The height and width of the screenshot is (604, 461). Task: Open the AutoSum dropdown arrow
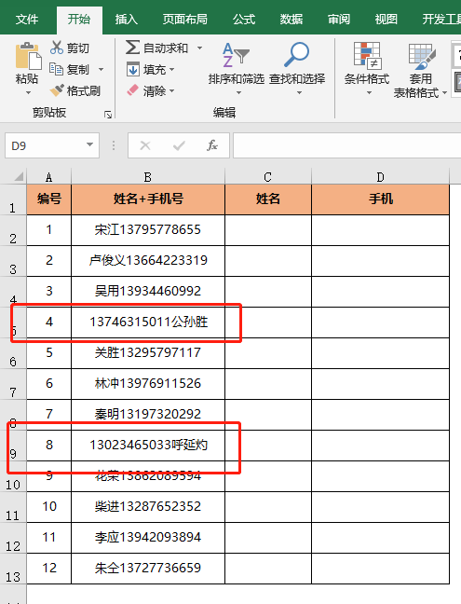click(199, 48)
